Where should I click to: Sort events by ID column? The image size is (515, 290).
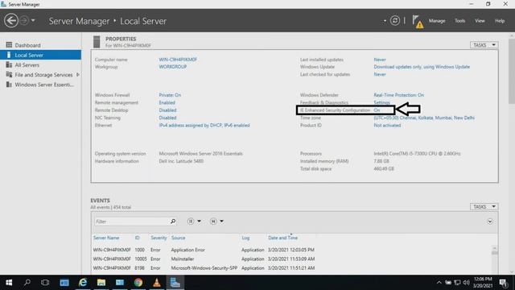tap(137, 238)
